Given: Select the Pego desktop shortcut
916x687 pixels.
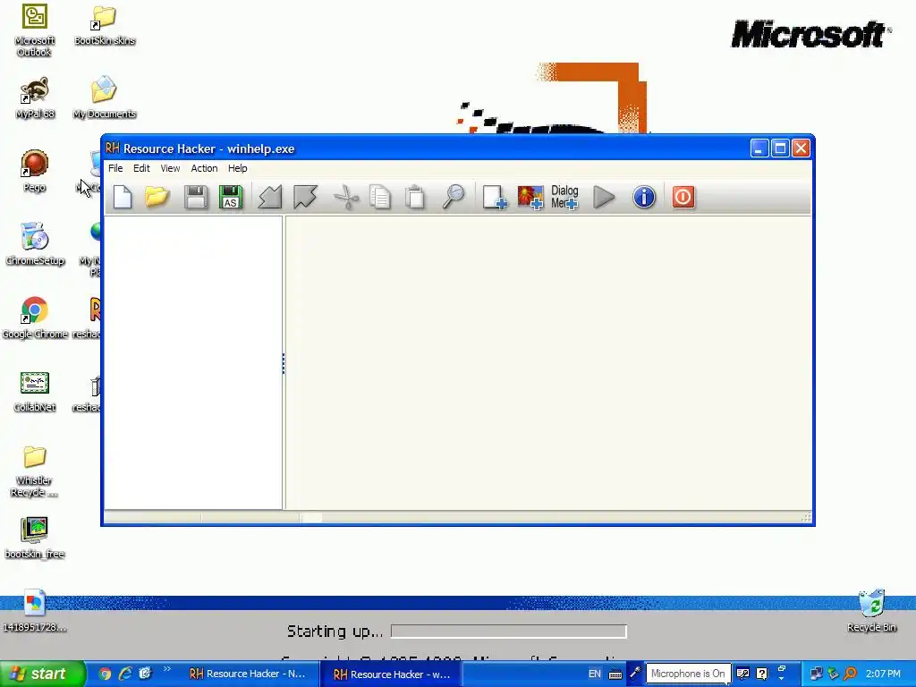Looking at the screenshot, I should click(x=35, y=171).
